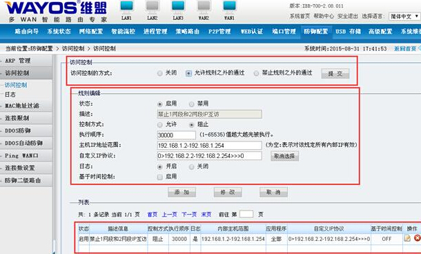
Task: Choose 允许 as control method
Action: (x=160, y=124)
